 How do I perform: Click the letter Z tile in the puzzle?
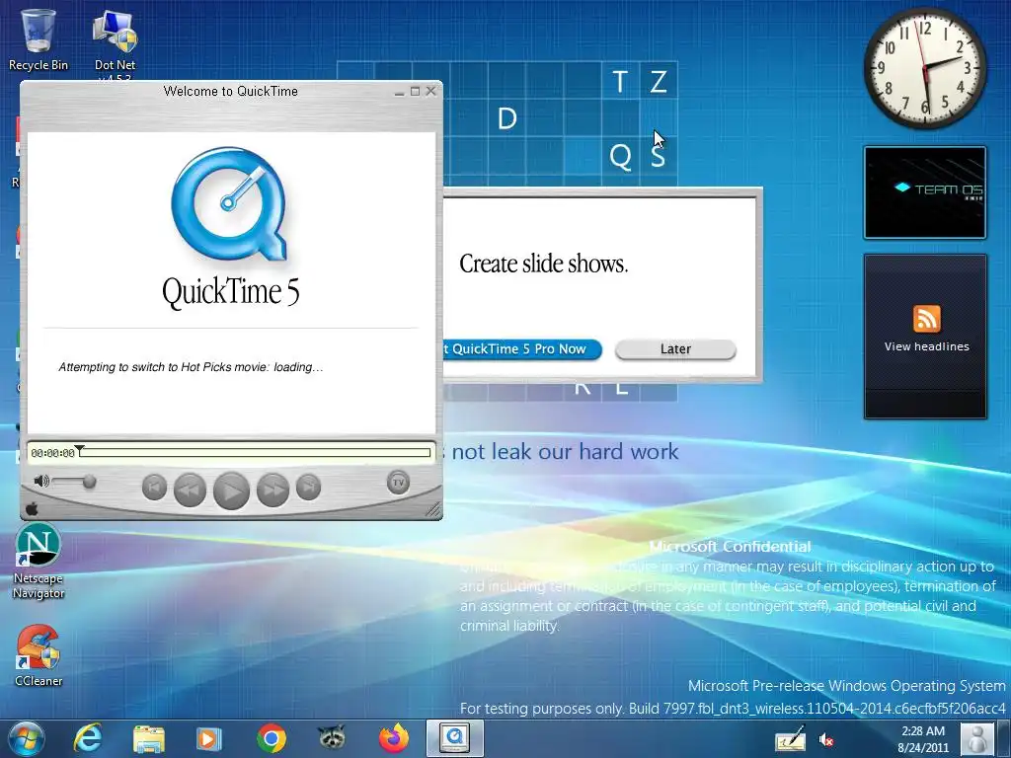pos(659,81)
